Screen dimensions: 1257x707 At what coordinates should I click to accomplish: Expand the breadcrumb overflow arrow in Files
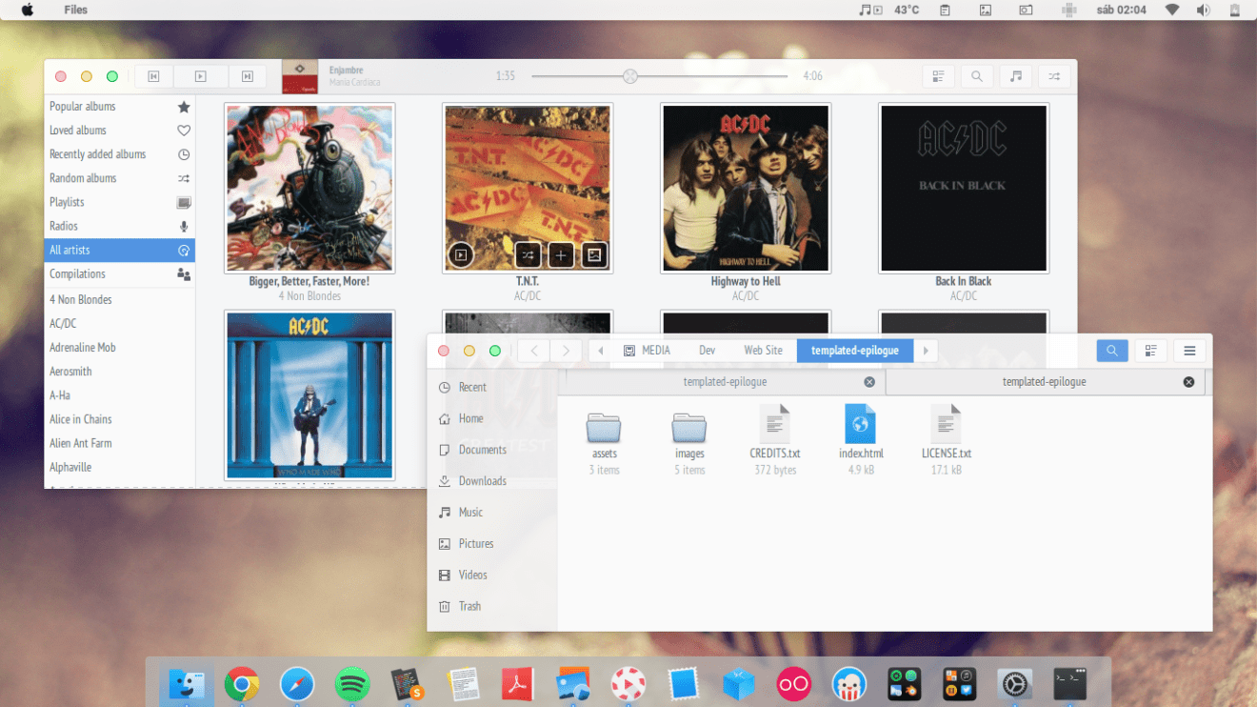pyautogui.click(x=925, y=351)
